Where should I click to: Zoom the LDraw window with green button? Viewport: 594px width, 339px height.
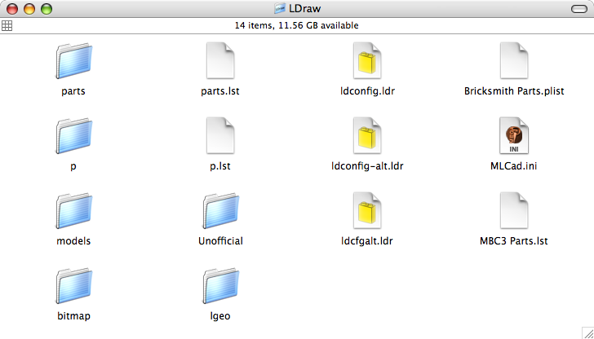click(47, 9)
